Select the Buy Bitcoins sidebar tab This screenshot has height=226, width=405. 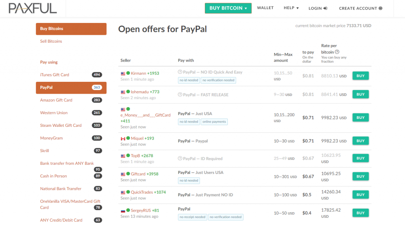(71, 28)
